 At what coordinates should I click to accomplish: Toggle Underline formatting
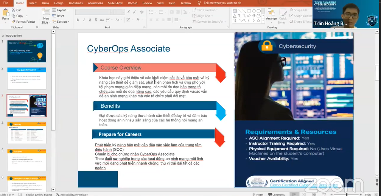90,20
